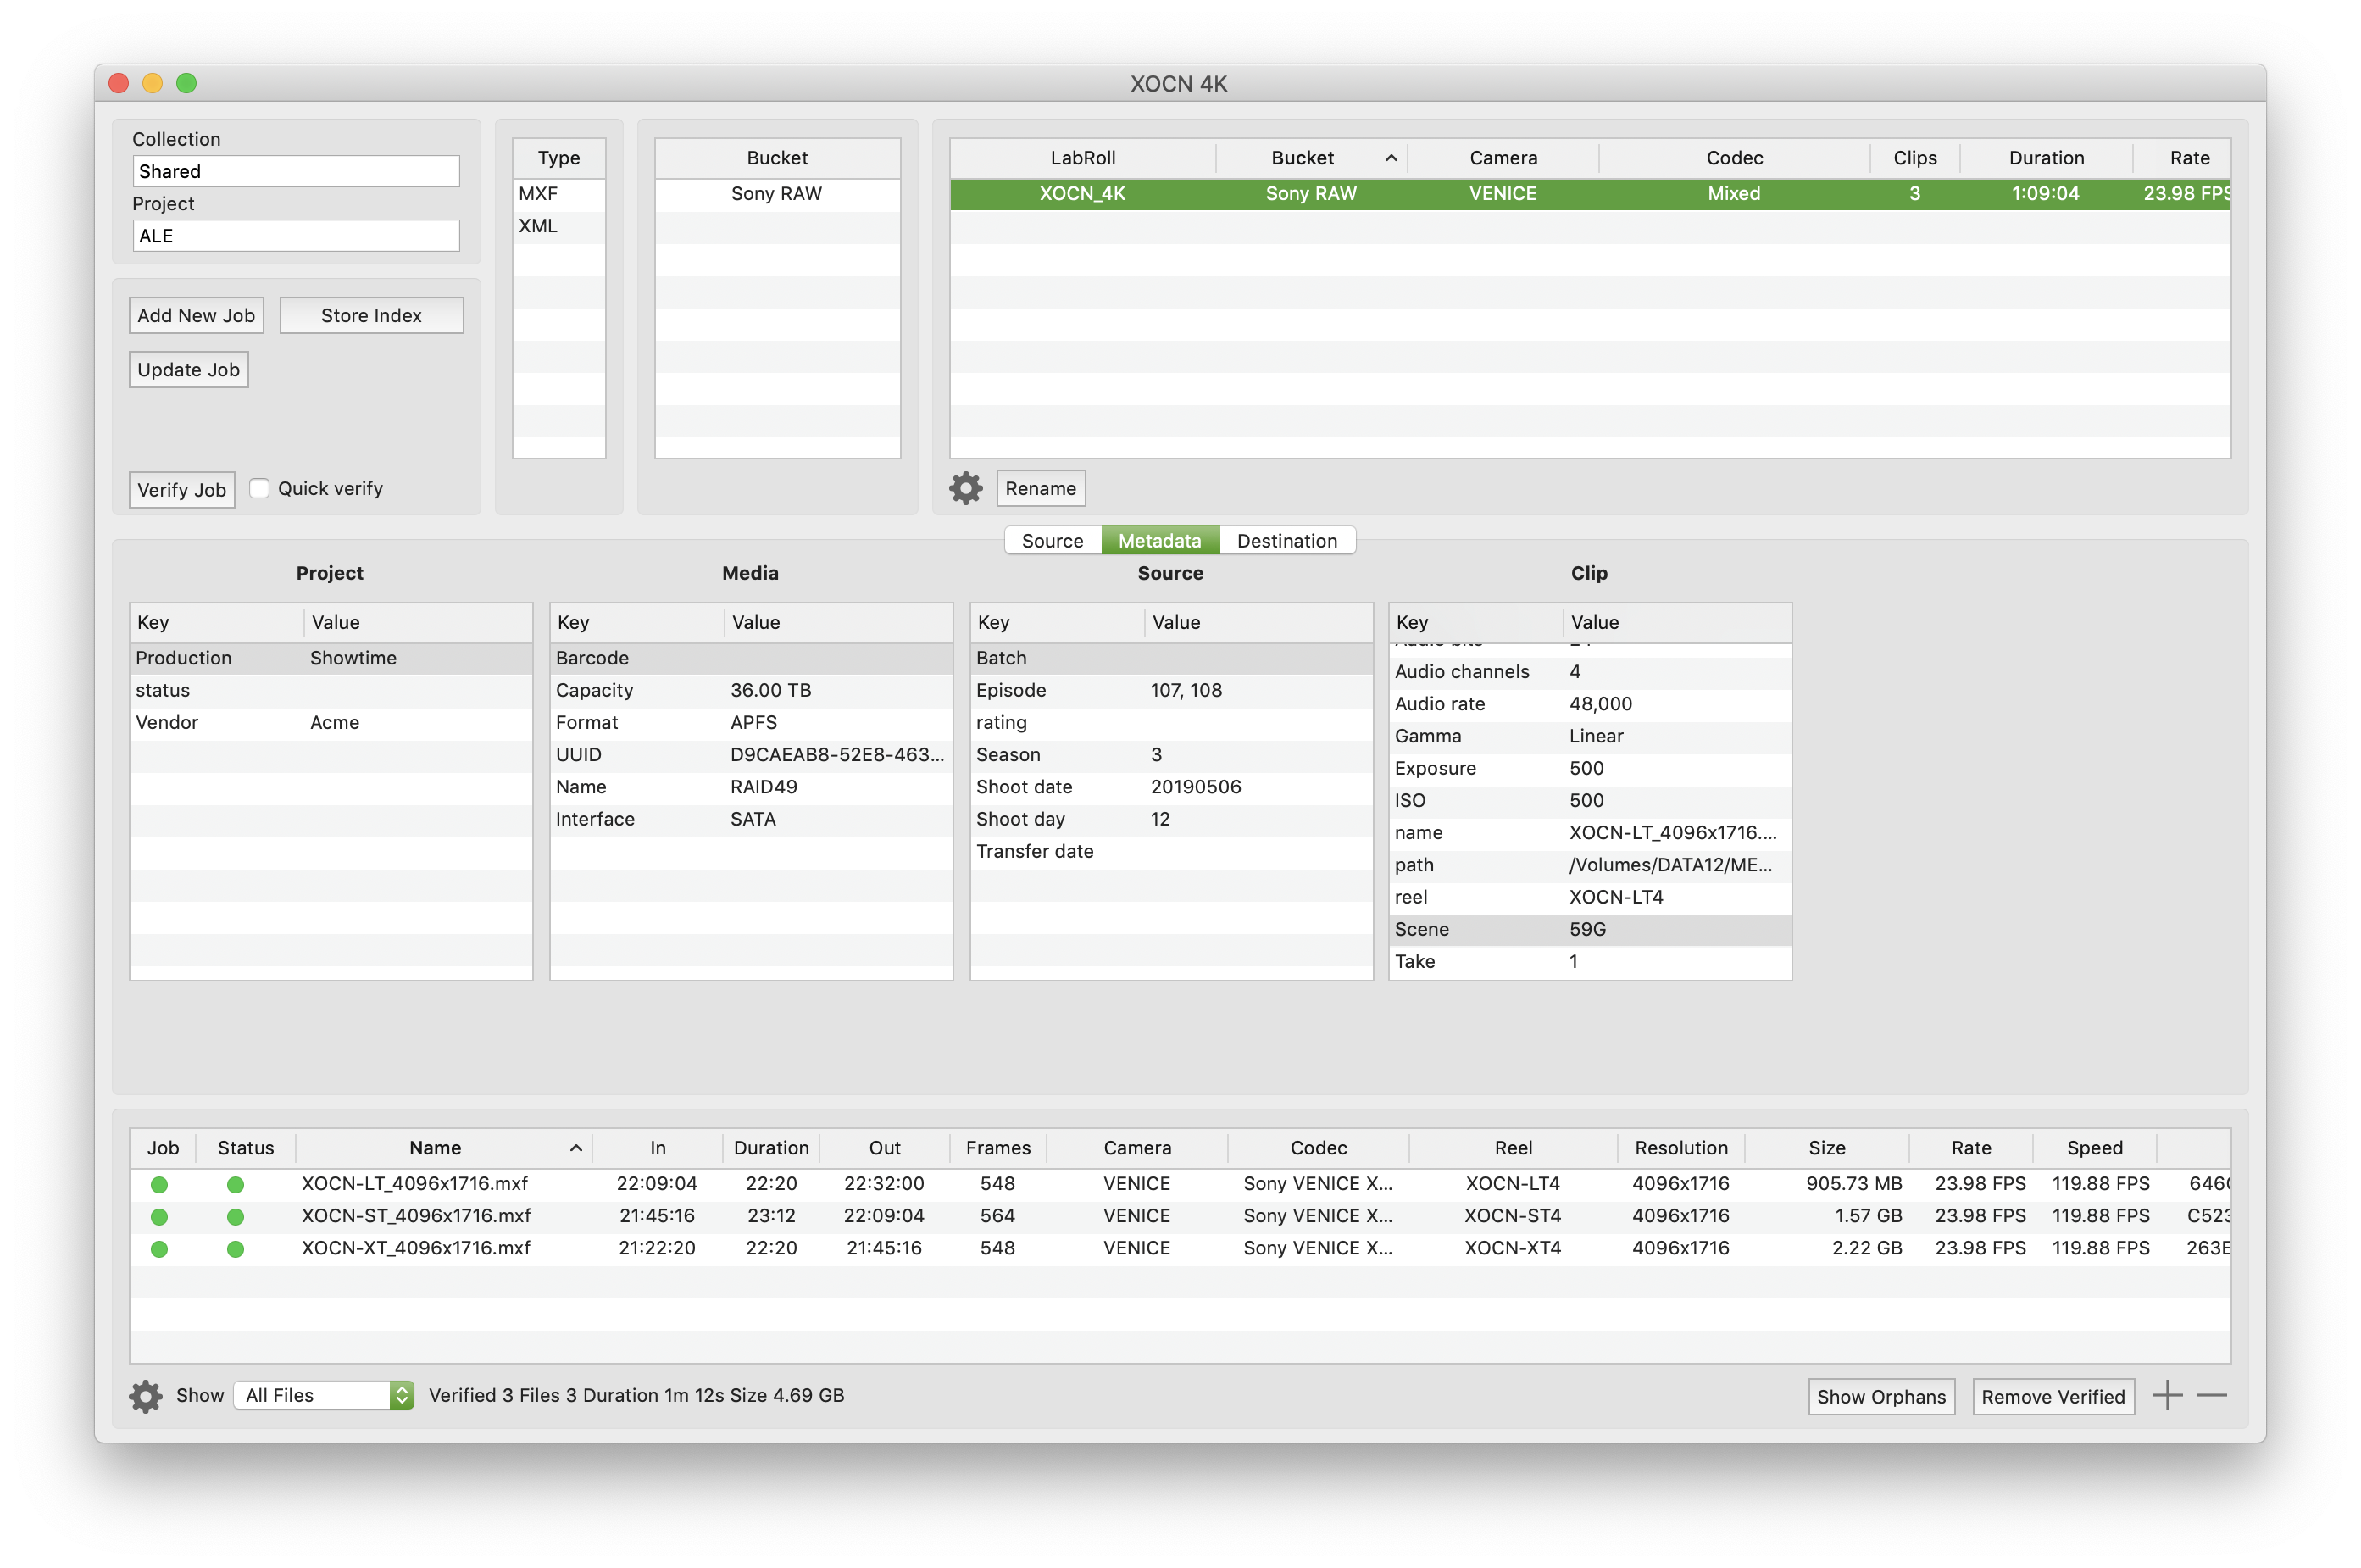The width and height of the screenshot is (2361, 1568).
Task: Click the Rename button
Action: click(1041, 488)
